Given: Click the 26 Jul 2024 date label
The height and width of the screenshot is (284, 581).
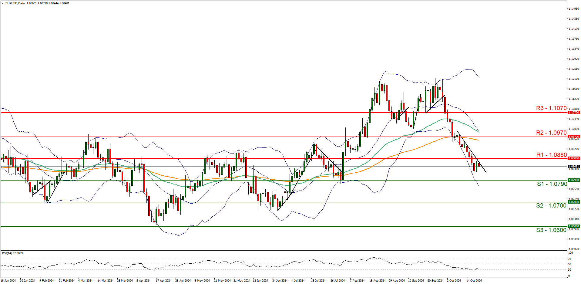Looking at the screenshot, I should point(338,281).
